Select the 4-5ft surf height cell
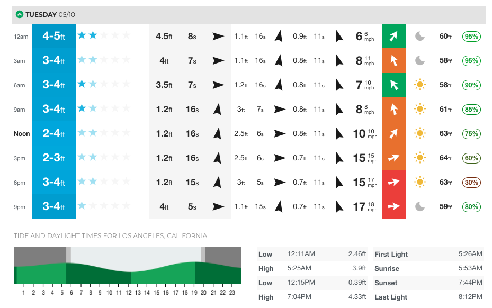Screen dimensions: 492x308 pos(53,36)
